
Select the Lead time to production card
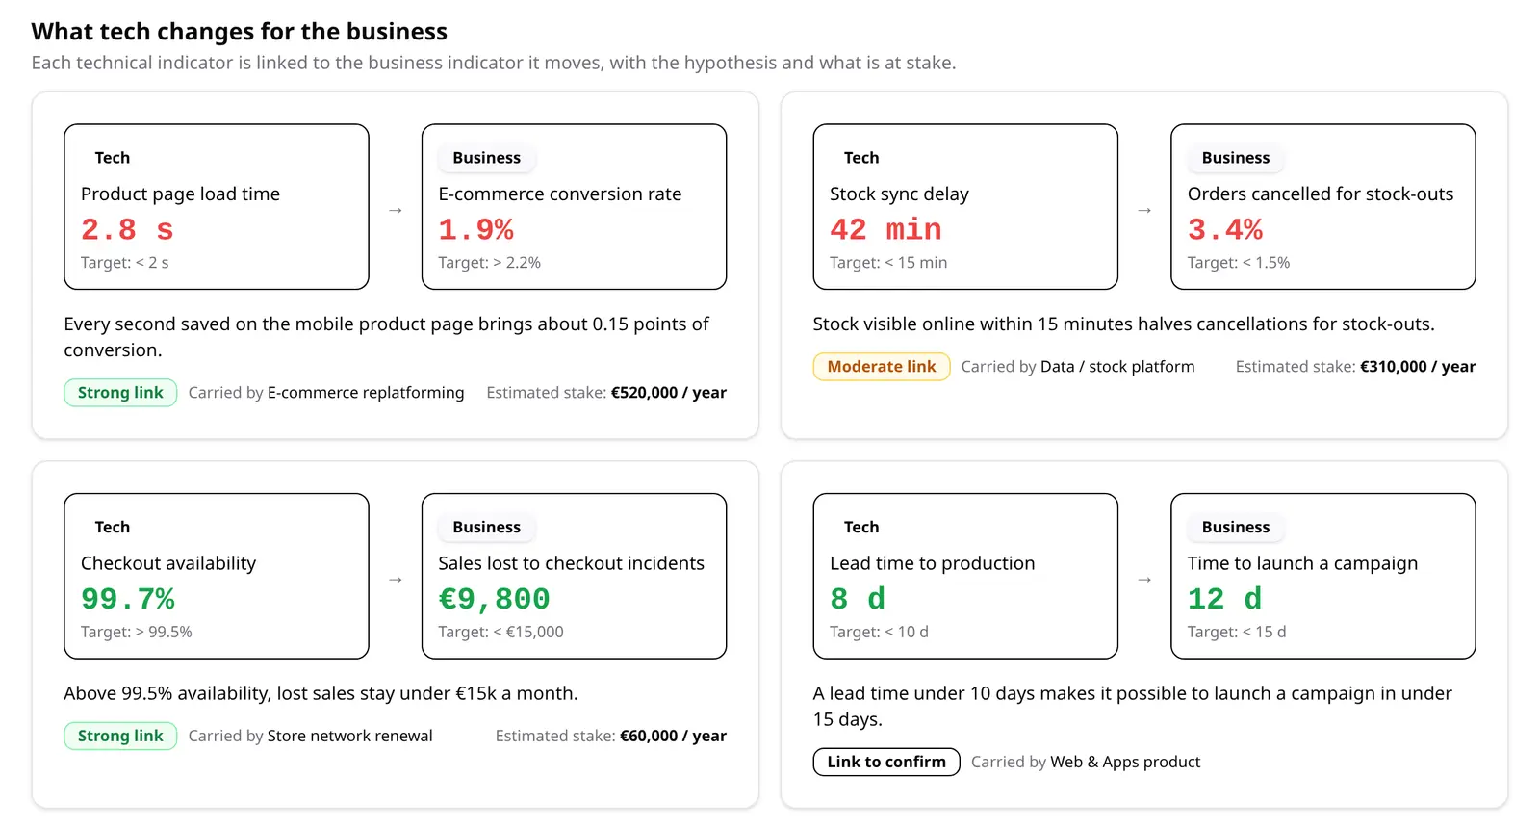(965, 576)
